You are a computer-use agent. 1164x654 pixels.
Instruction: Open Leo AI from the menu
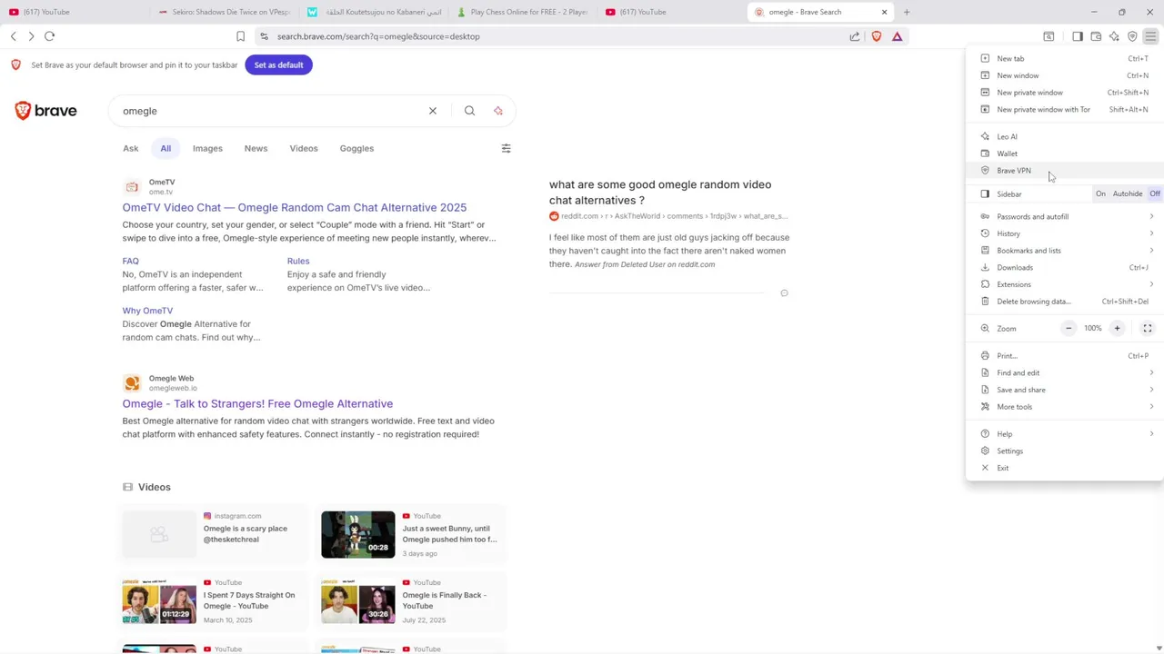(x=1065, y=136)
